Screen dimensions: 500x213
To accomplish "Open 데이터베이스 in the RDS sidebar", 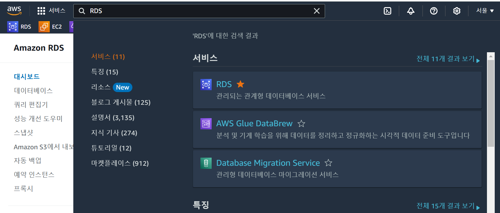I will 33,90.
